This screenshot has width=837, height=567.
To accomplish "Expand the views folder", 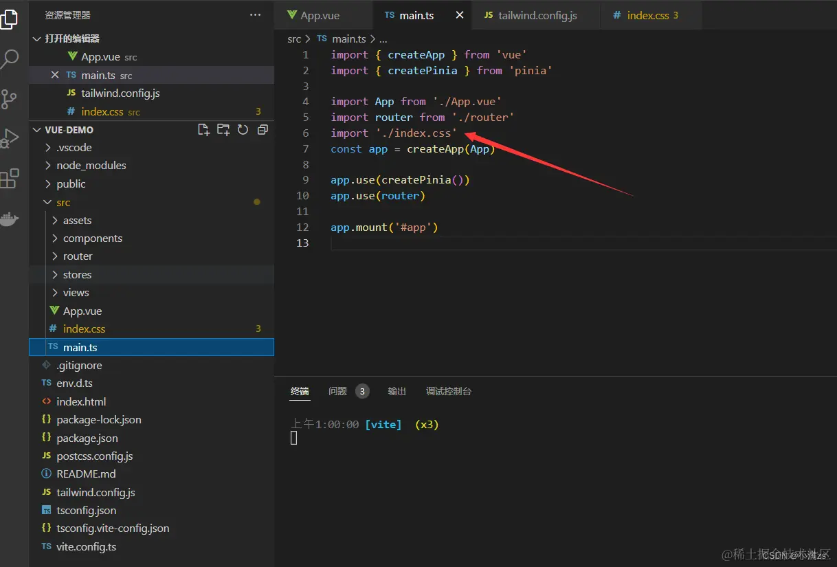I will pos(151,292).
